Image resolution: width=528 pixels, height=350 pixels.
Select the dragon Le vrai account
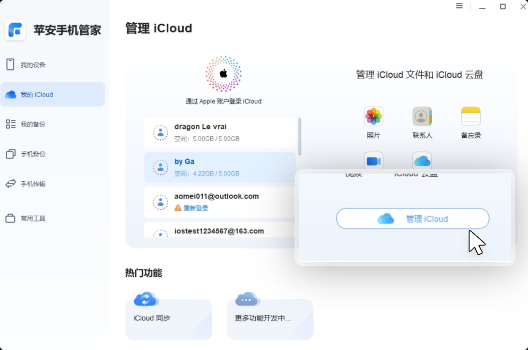coord(220,132)
